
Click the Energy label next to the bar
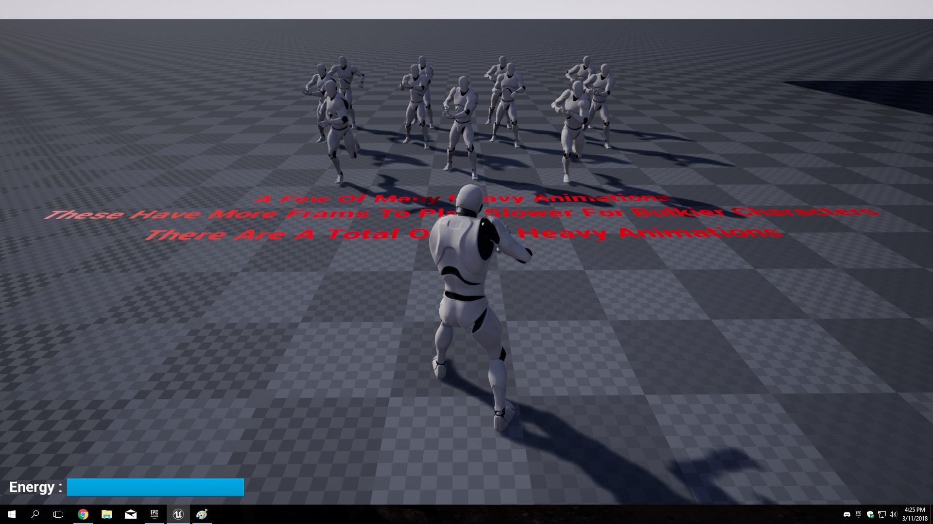(x=34, y=487)
